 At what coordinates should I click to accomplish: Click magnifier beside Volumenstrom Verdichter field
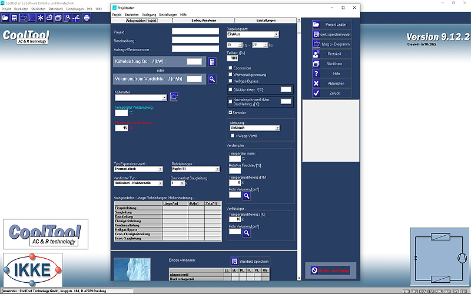(212, 79)
